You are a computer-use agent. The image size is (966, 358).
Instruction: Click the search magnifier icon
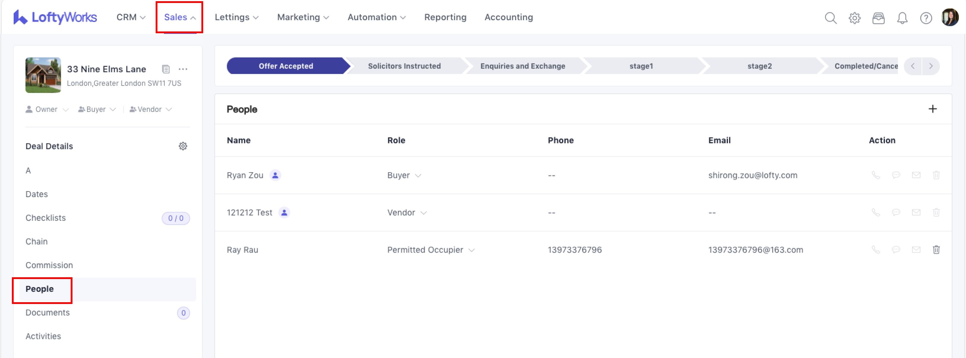tap(830, 18)
